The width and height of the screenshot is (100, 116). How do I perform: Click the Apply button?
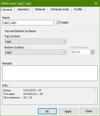click(68, 111)
